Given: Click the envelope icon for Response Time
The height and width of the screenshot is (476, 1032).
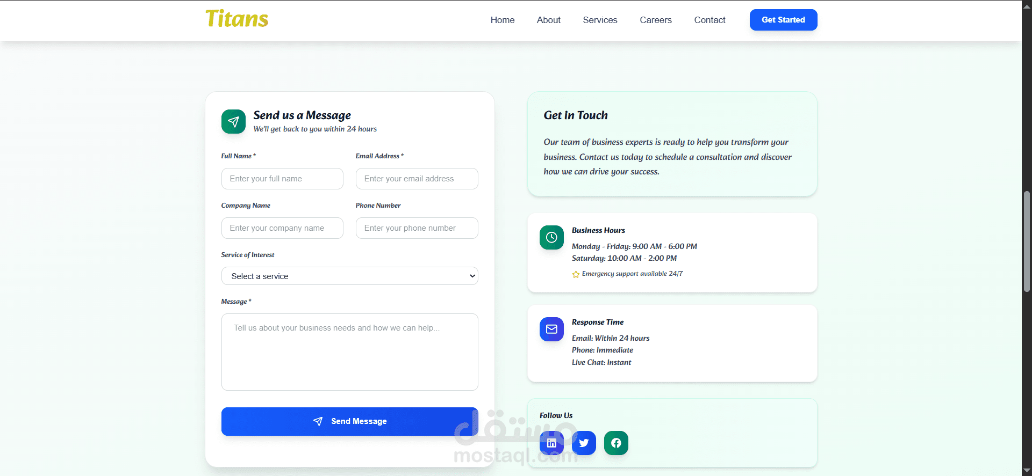Looking at the screenshot, I should (x=551, y=329).
